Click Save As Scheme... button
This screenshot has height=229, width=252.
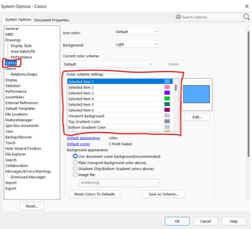(163, 194)
